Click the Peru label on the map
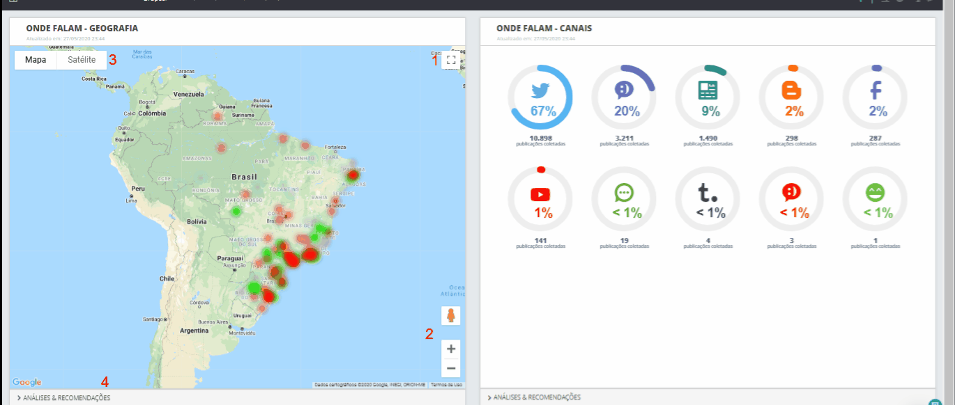 (x=138, y=189)
